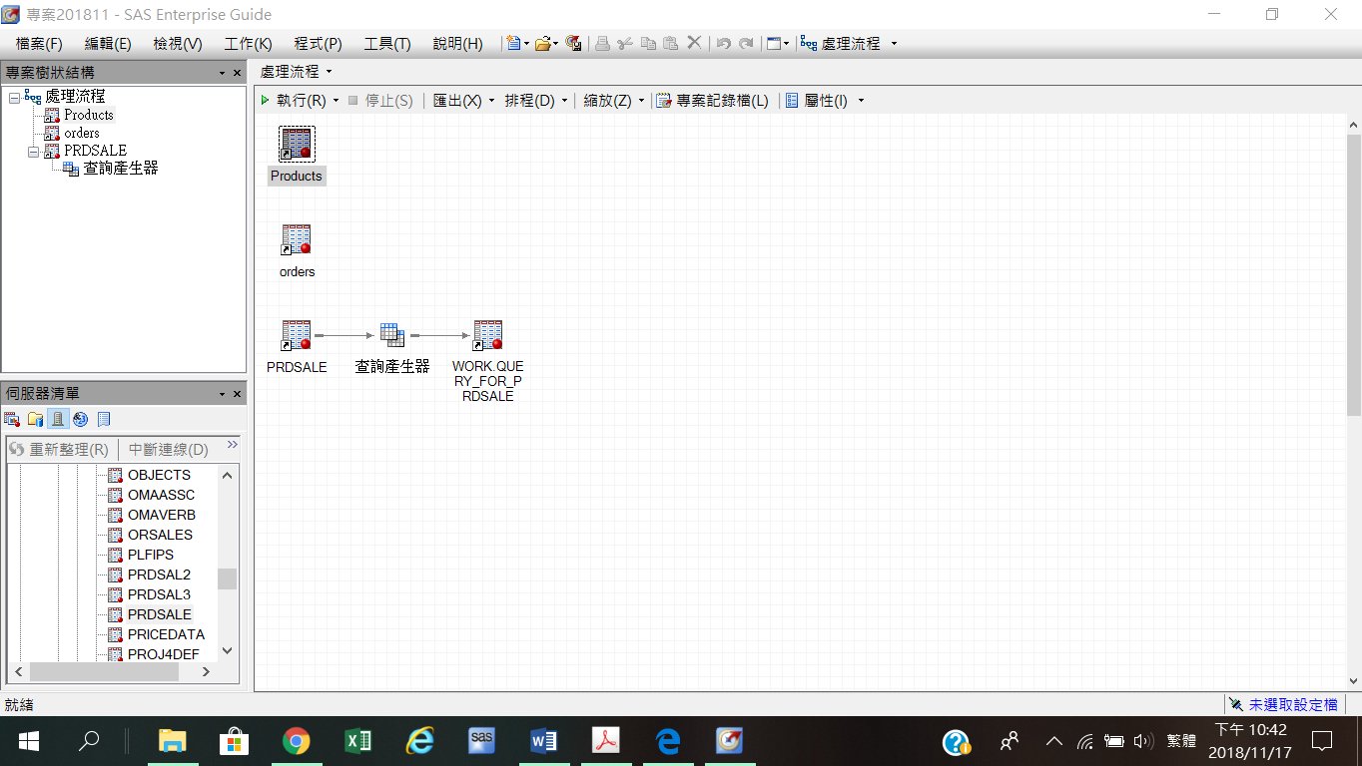
Task: Click 重新整理(R) refresh in server list
Action: pos(59,449)
